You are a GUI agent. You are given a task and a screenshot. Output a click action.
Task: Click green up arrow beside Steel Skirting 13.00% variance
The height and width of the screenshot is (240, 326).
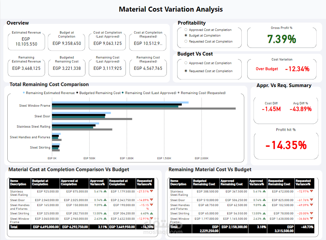[105, 213]
